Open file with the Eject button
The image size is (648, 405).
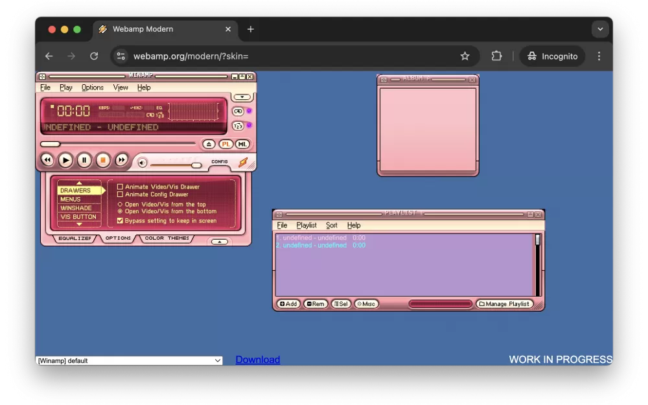209,144
